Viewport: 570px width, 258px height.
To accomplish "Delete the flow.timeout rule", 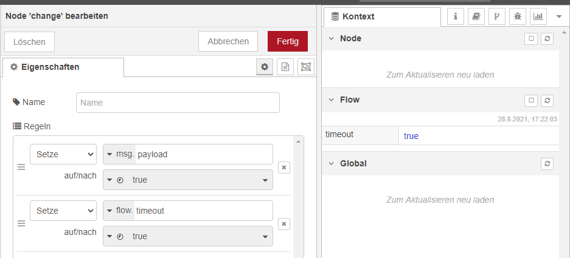I will pyautogui.click(x=283, y=224).
